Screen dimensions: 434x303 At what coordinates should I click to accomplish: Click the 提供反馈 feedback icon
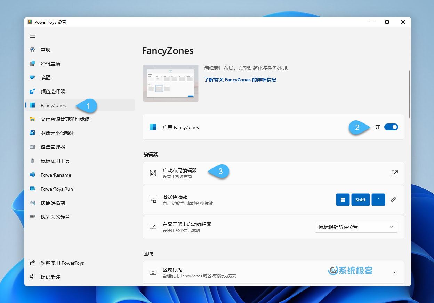click(32, 277)
